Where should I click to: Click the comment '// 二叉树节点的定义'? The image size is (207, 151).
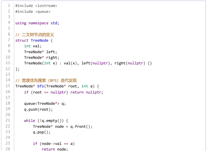(35, 34)
